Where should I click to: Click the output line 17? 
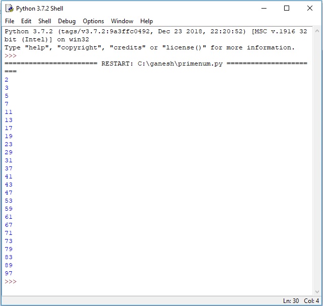point(9,128)
